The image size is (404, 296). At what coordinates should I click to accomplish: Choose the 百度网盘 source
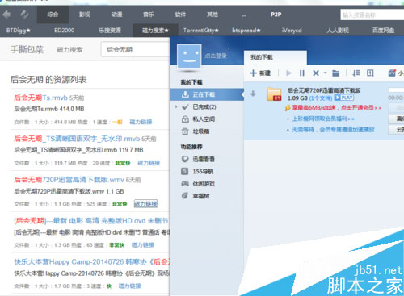383,31
